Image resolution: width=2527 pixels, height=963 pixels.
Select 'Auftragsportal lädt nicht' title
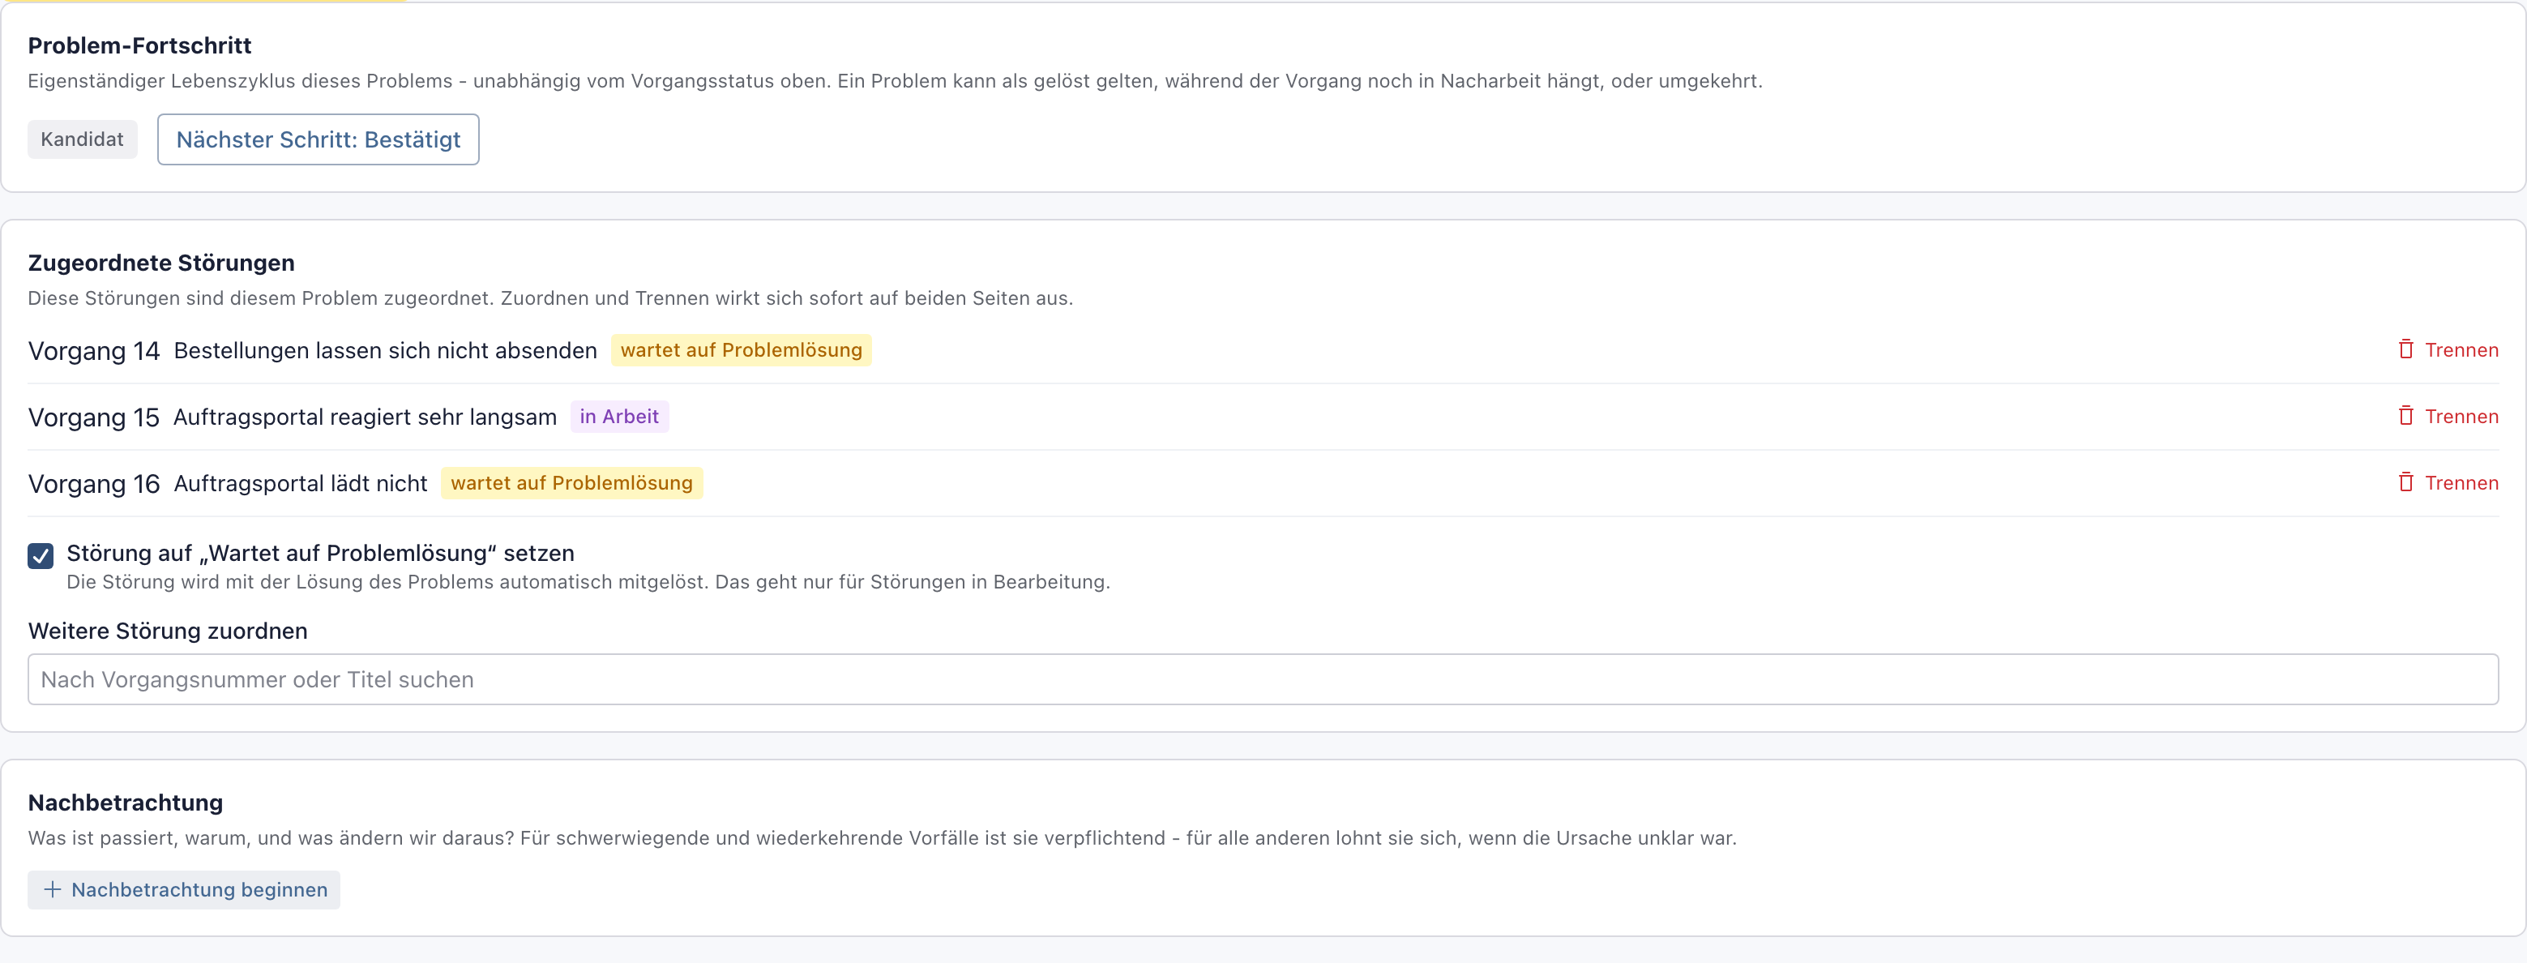(x=300, y=485)
